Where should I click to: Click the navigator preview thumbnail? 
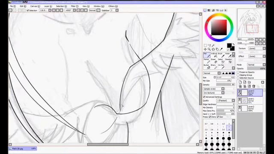coord(251,23)
